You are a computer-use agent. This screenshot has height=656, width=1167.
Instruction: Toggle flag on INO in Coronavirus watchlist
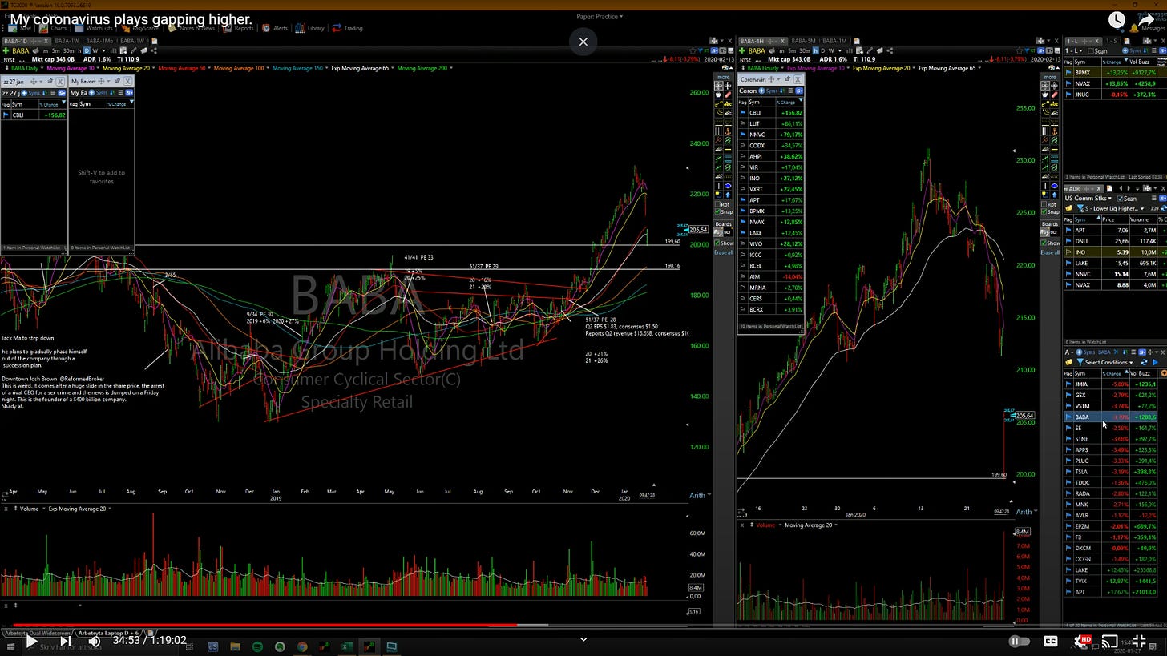(743, 178)
